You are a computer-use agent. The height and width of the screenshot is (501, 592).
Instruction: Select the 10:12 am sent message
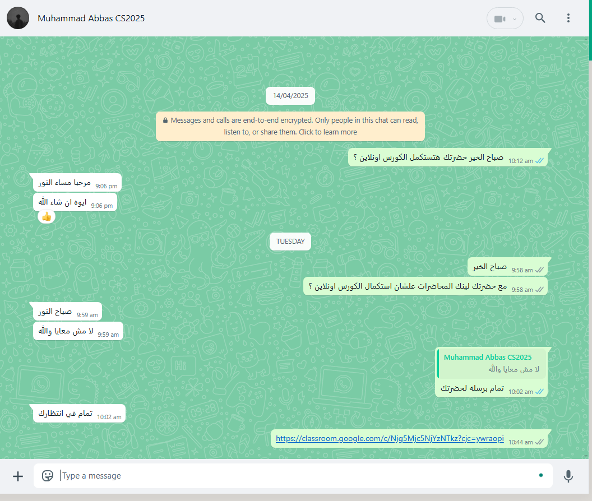pyautogui.click(x=448, y=157)
